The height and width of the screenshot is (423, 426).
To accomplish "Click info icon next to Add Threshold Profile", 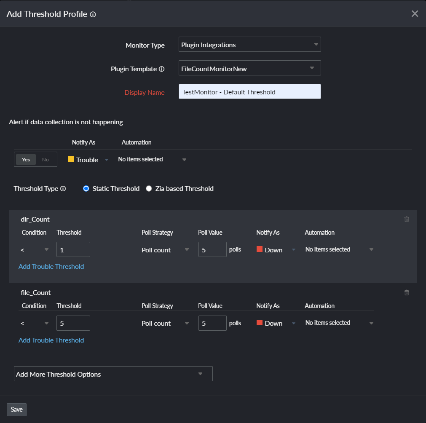I will [93, 14].
